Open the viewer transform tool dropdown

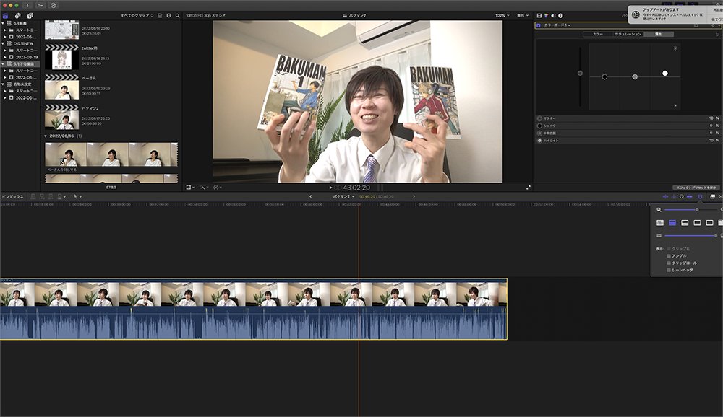190,188
